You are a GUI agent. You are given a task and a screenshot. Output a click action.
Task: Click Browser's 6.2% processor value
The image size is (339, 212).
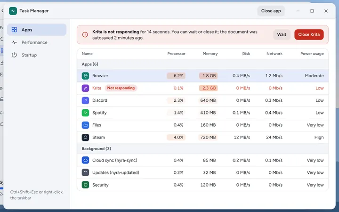point(176,76)
